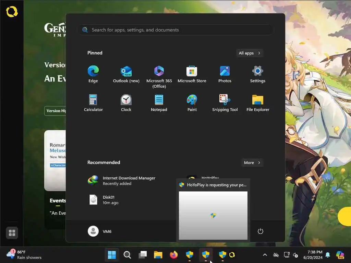Show hidden system tray icons
The height and width of the screenshot is (263, 351).
(x=265, y=255)
